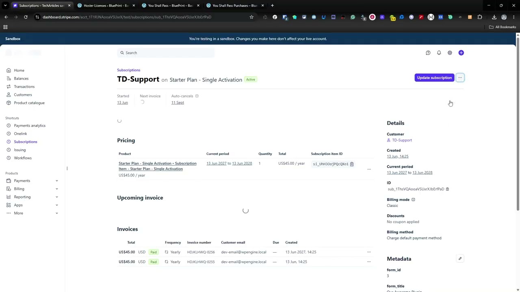Click invoice number HDJKLHWQ-0255
Viewport: 520px width, 292px height.
point(201,262)
